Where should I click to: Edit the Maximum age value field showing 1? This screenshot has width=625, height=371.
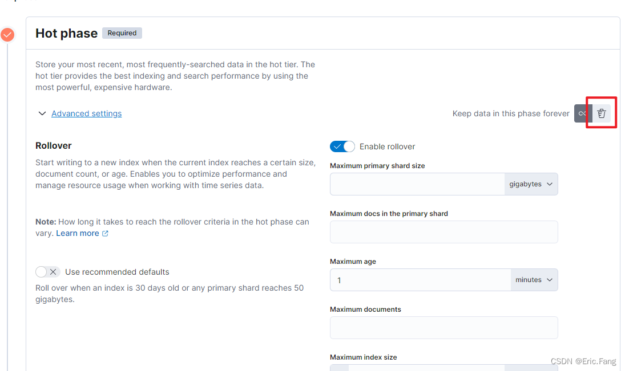click(x=420, y=279)
